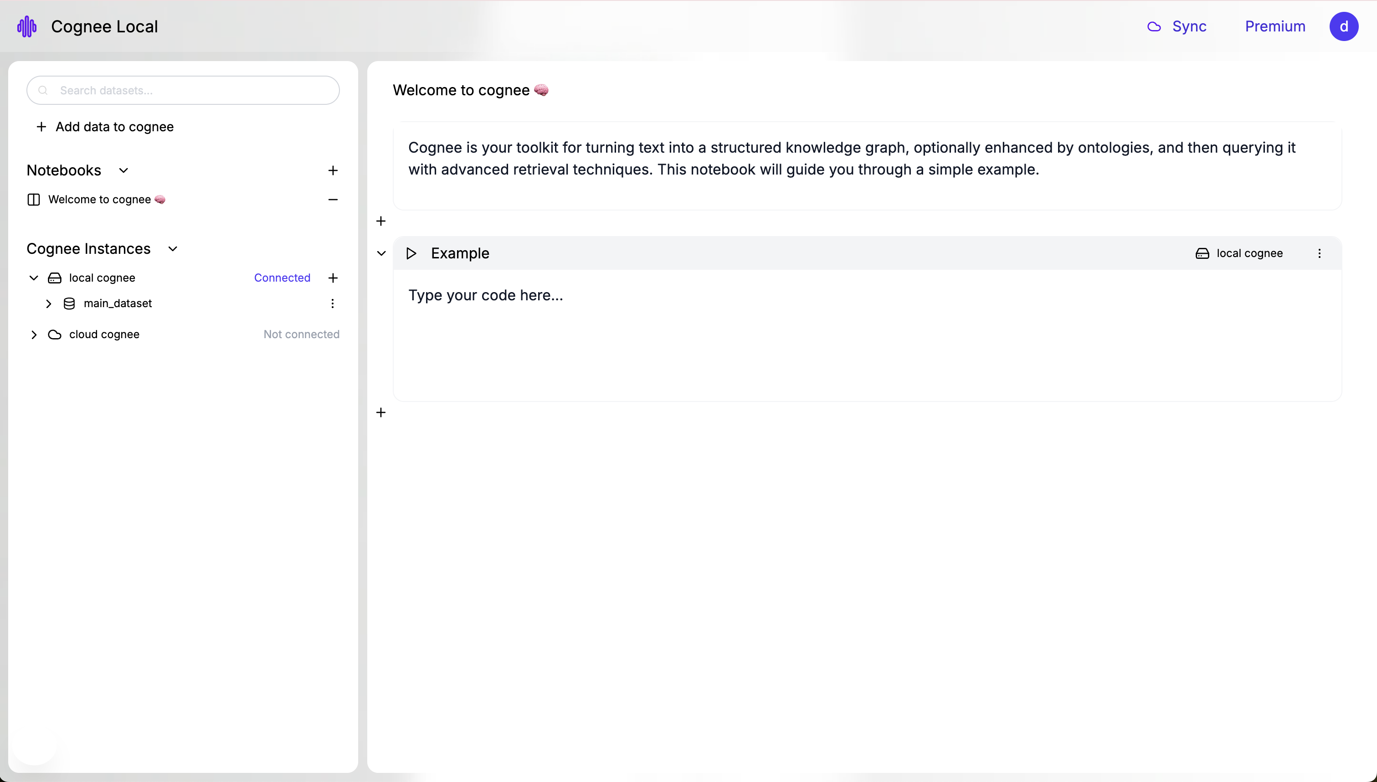Screen dimensions: 1377x782
Task: Click the user avatar labeled d
Action: (1344, 26)
